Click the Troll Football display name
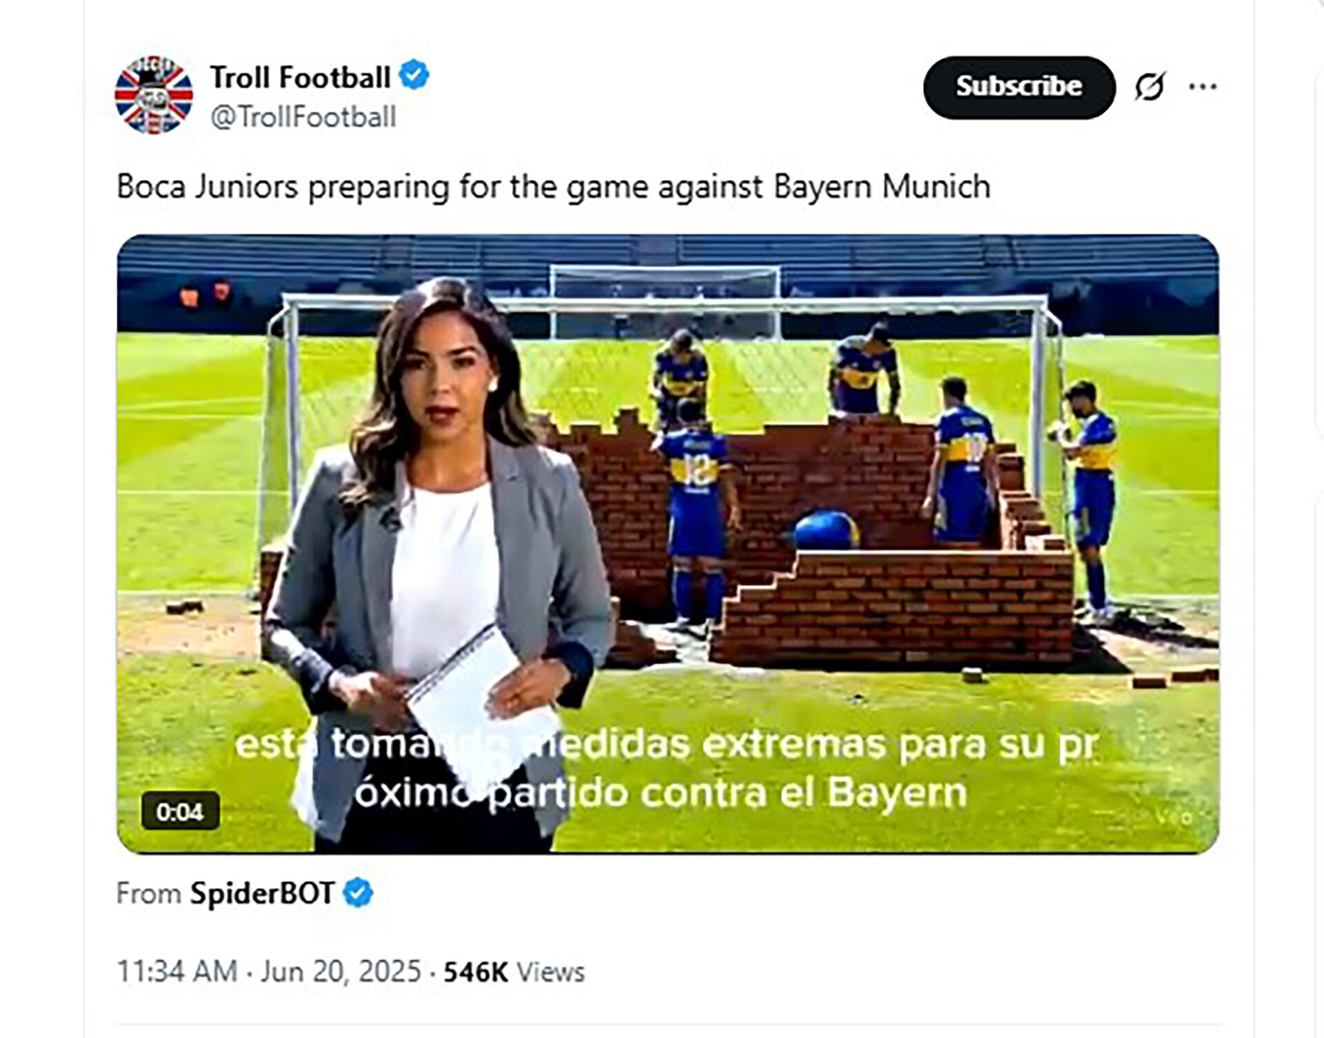Screen dimensions: 1324x1038 (x=300, y=77)
